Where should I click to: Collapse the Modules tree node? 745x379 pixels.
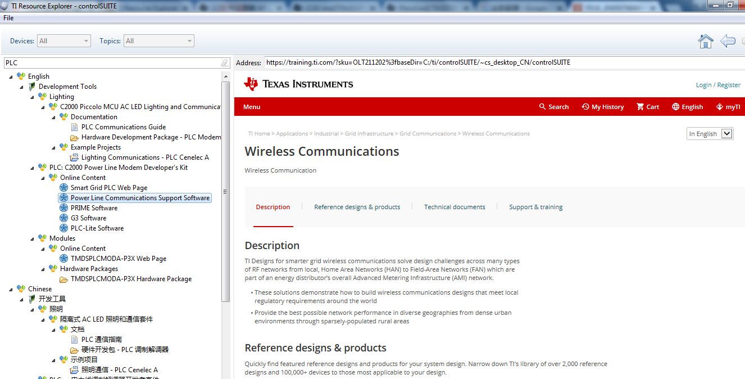[x=33, y=238]
